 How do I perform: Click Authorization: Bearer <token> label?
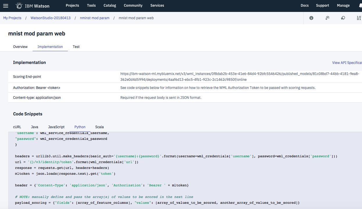point(37,88)
